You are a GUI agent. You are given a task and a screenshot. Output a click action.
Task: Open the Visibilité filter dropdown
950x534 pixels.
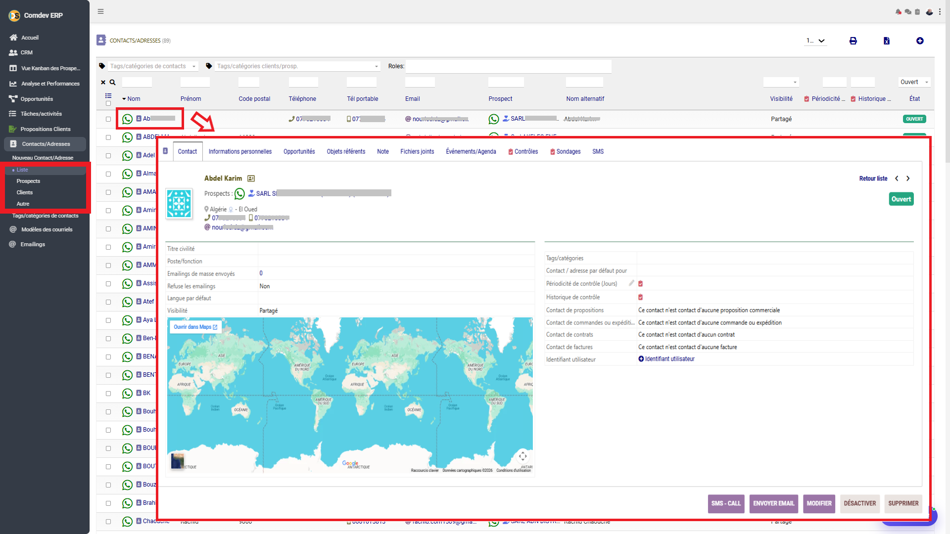(781, 82)
